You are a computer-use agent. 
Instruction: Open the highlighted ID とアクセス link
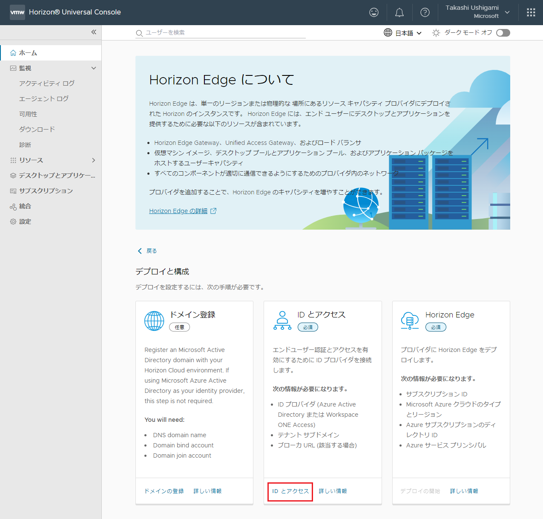click(290, 491)
